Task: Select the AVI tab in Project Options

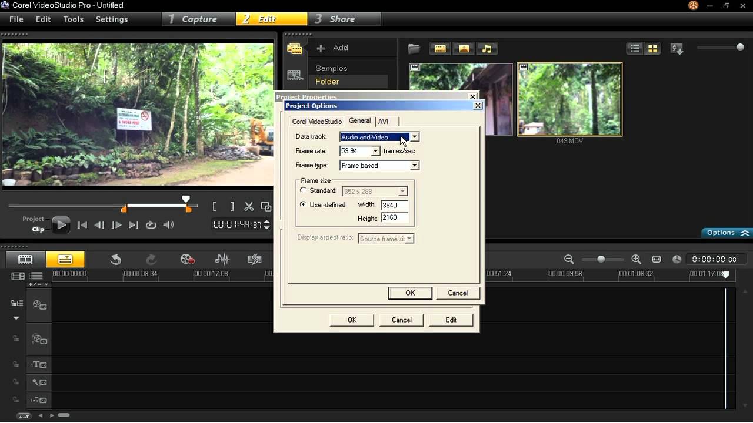Action: 383,122
